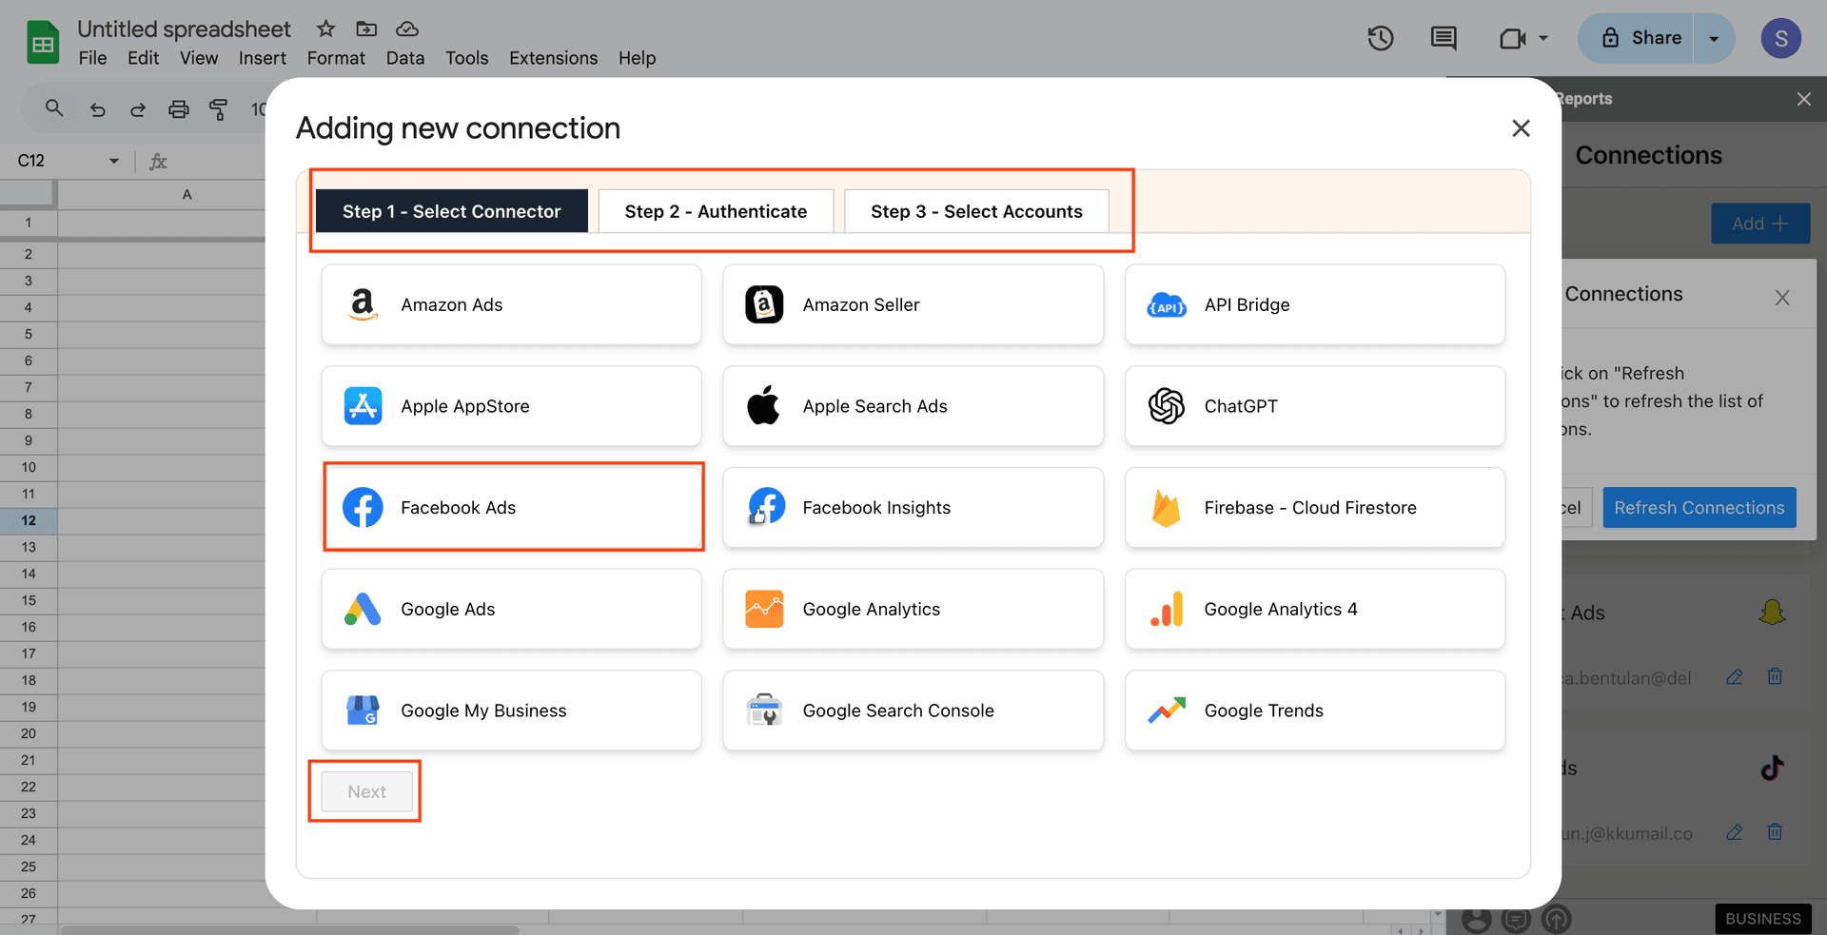Click the Google My Business storefront icon
Screen dimensions: 1827x935
[x=363, y=711]
